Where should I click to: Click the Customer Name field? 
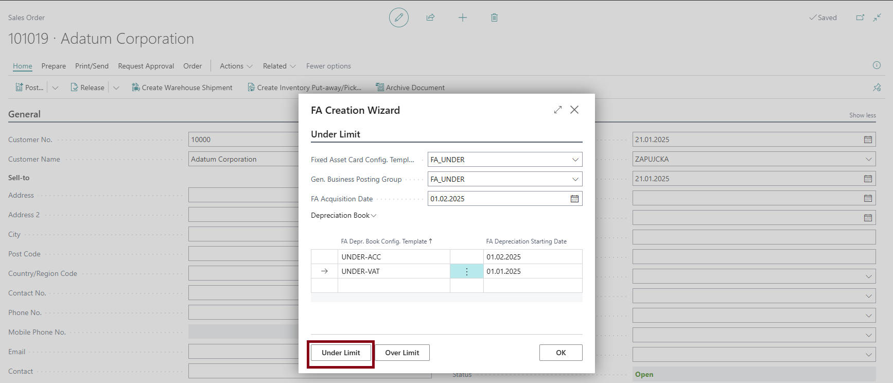(243, 159)
